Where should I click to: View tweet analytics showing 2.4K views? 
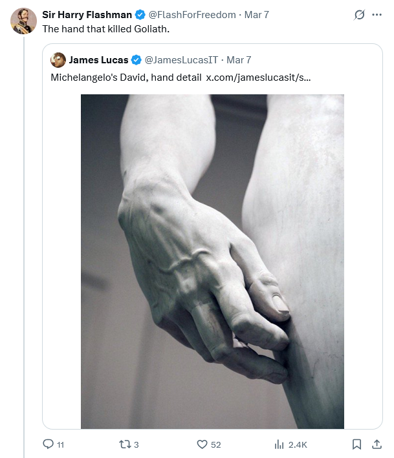[279, 444]
